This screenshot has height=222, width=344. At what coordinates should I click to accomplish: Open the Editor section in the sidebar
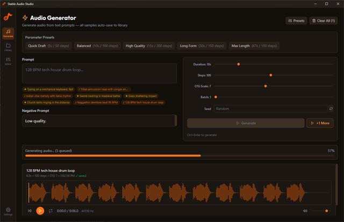coord(8,61)
